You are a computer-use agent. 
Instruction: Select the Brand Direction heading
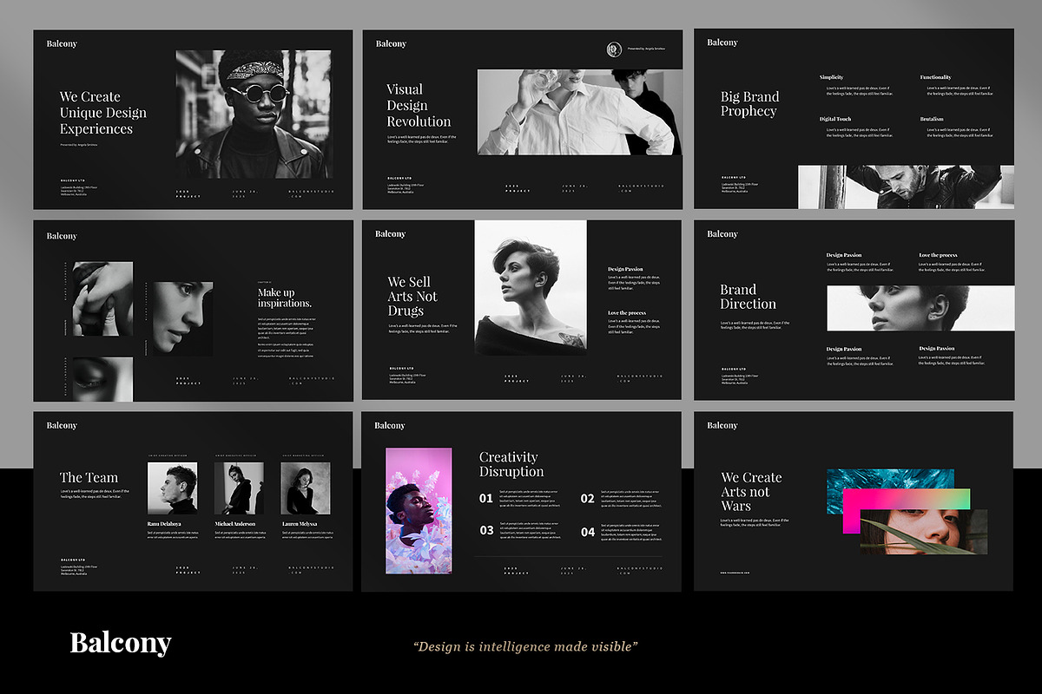pos(748,297)
